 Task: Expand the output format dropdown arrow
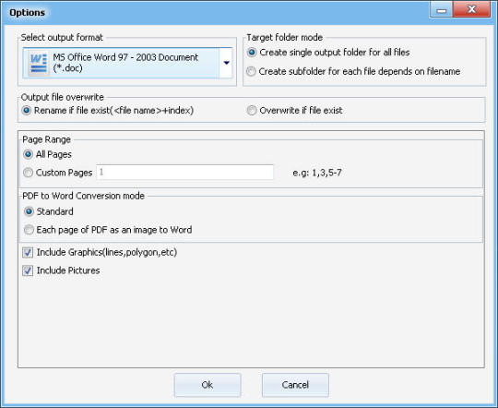pos(227,63)
